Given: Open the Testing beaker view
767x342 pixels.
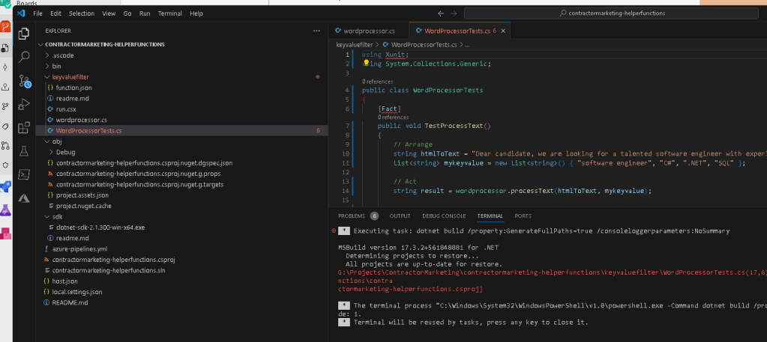Looking at the screenshot, I should (x=23, y=151).
